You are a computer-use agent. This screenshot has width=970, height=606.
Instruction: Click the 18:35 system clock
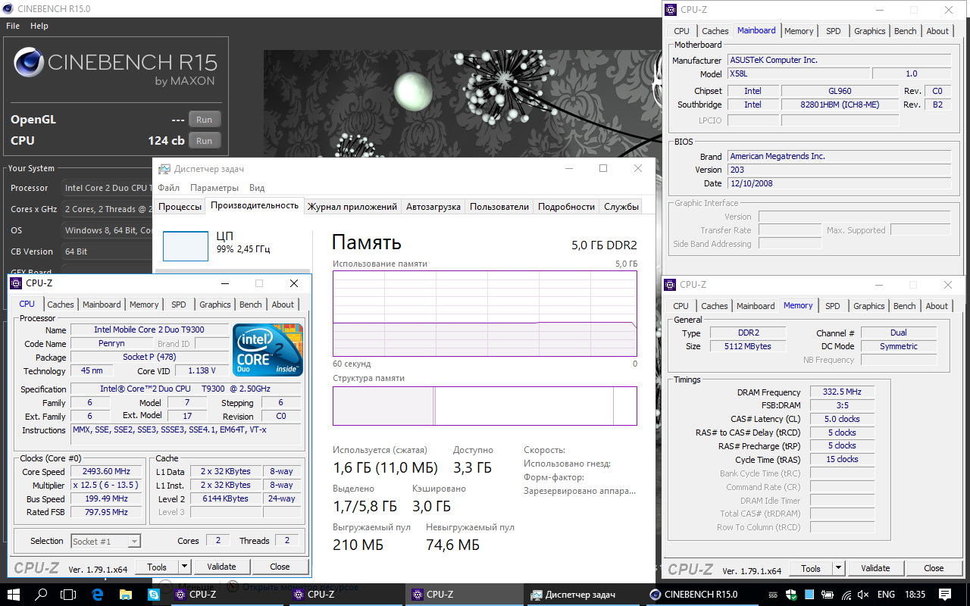pos(915,595)
